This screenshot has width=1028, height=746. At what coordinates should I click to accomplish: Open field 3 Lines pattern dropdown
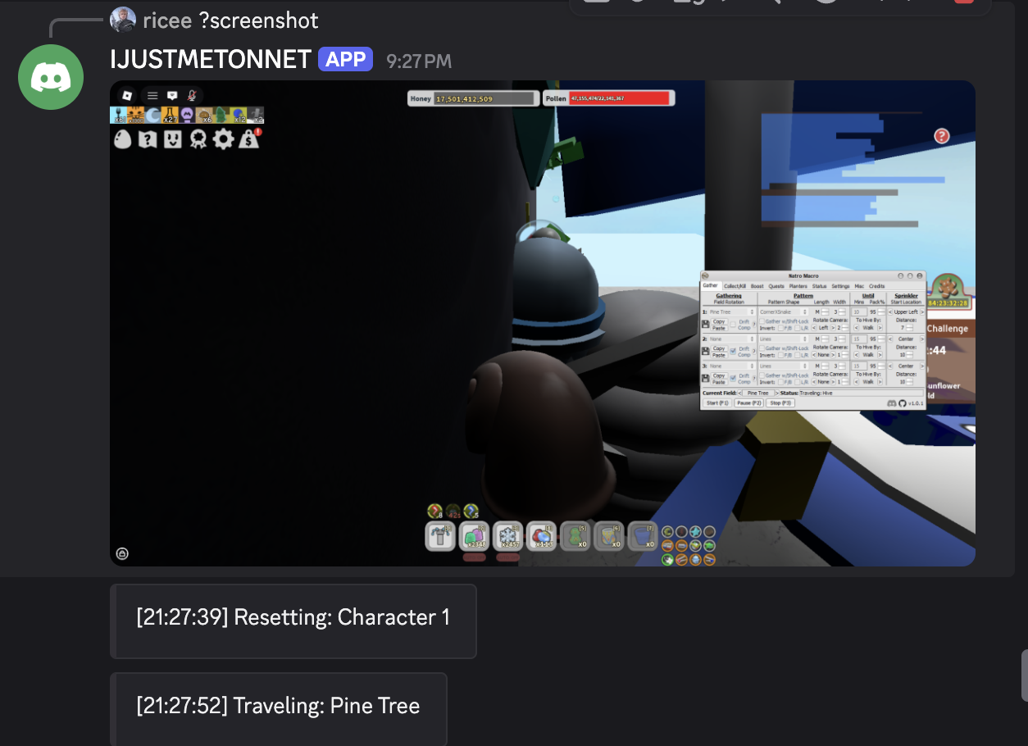click(x=784, y=366)
